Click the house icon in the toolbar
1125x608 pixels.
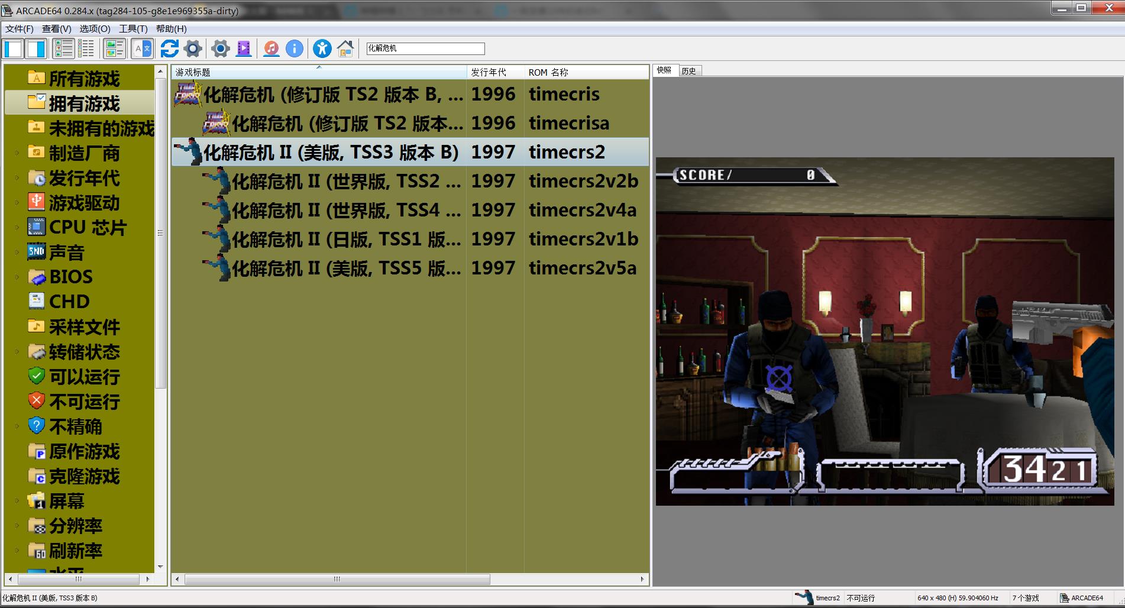point(345,48)
